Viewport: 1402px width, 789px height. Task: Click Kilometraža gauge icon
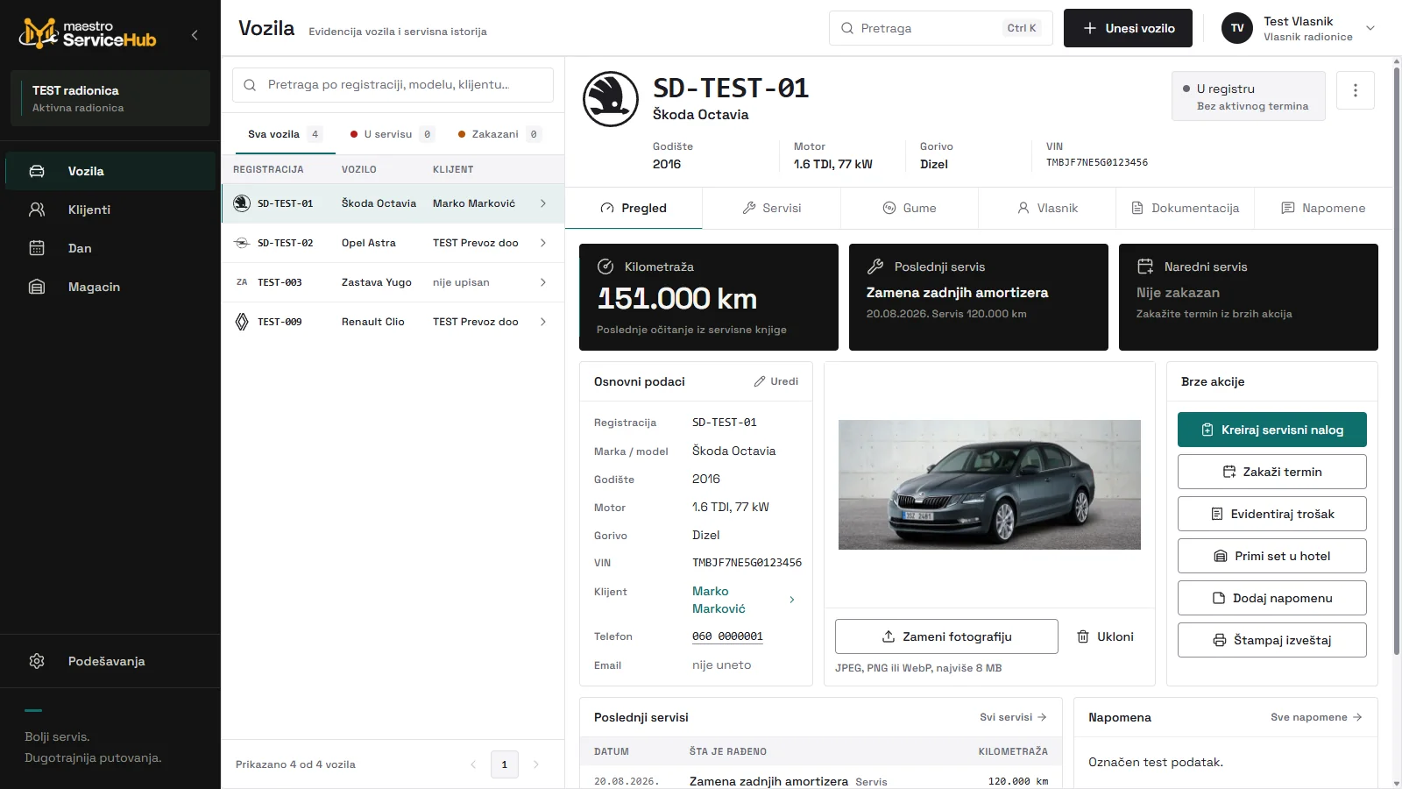(605, 267)
